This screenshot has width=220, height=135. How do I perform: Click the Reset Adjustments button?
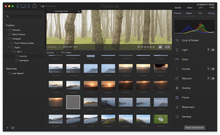[x=194, y=128]
